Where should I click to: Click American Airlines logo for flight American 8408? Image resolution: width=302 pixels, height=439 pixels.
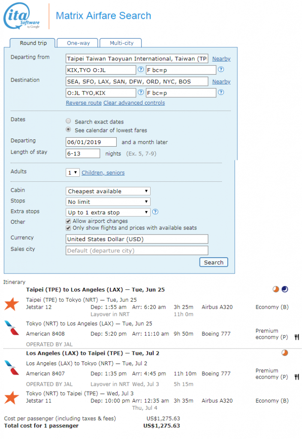pos(12,328)
